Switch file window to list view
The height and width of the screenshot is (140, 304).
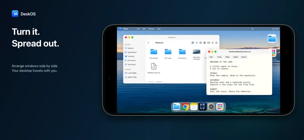pos(196,43)
